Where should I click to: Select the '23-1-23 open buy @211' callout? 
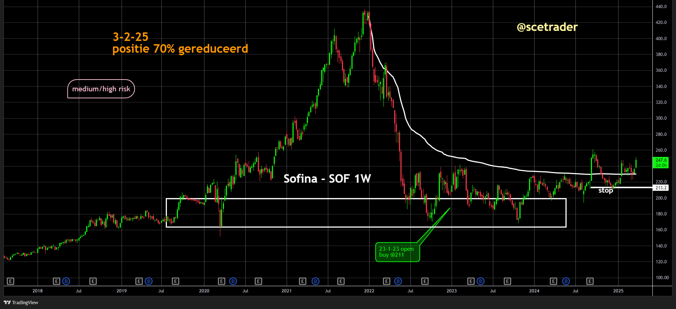tap(397, 252)
